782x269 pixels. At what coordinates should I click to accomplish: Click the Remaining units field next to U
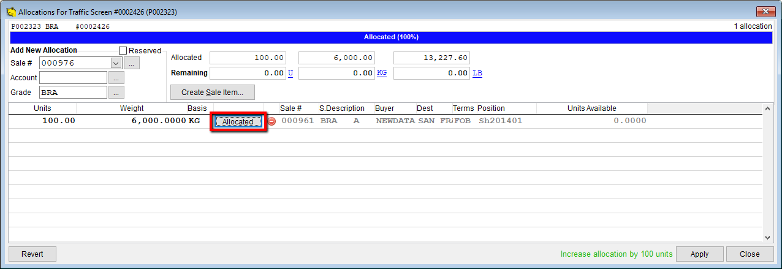248,73
